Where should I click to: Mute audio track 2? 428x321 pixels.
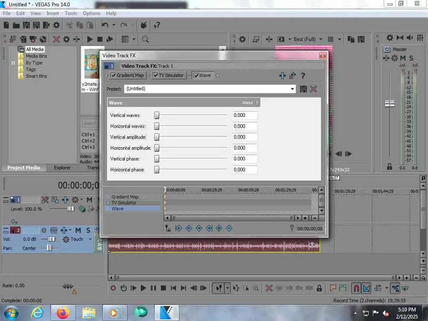click(78, 230)
